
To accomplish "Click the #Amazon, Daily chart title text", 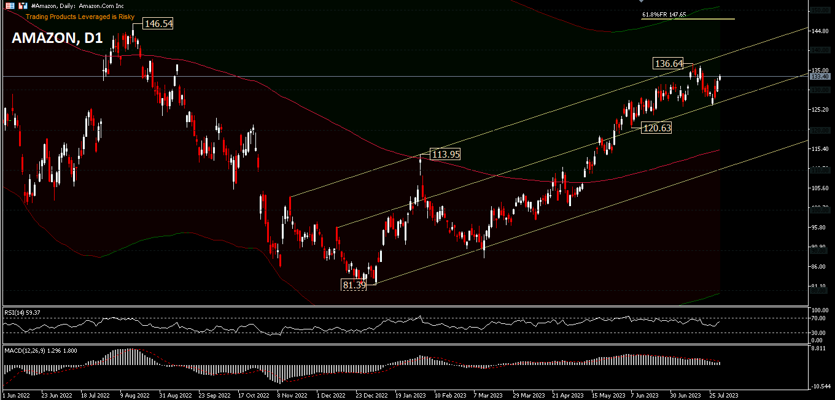I will pos(77,6).
